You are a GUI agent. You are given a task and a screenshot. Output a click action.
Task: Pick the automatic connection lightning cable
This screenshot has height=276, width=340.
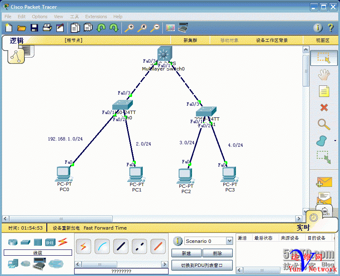coord(84,246)
